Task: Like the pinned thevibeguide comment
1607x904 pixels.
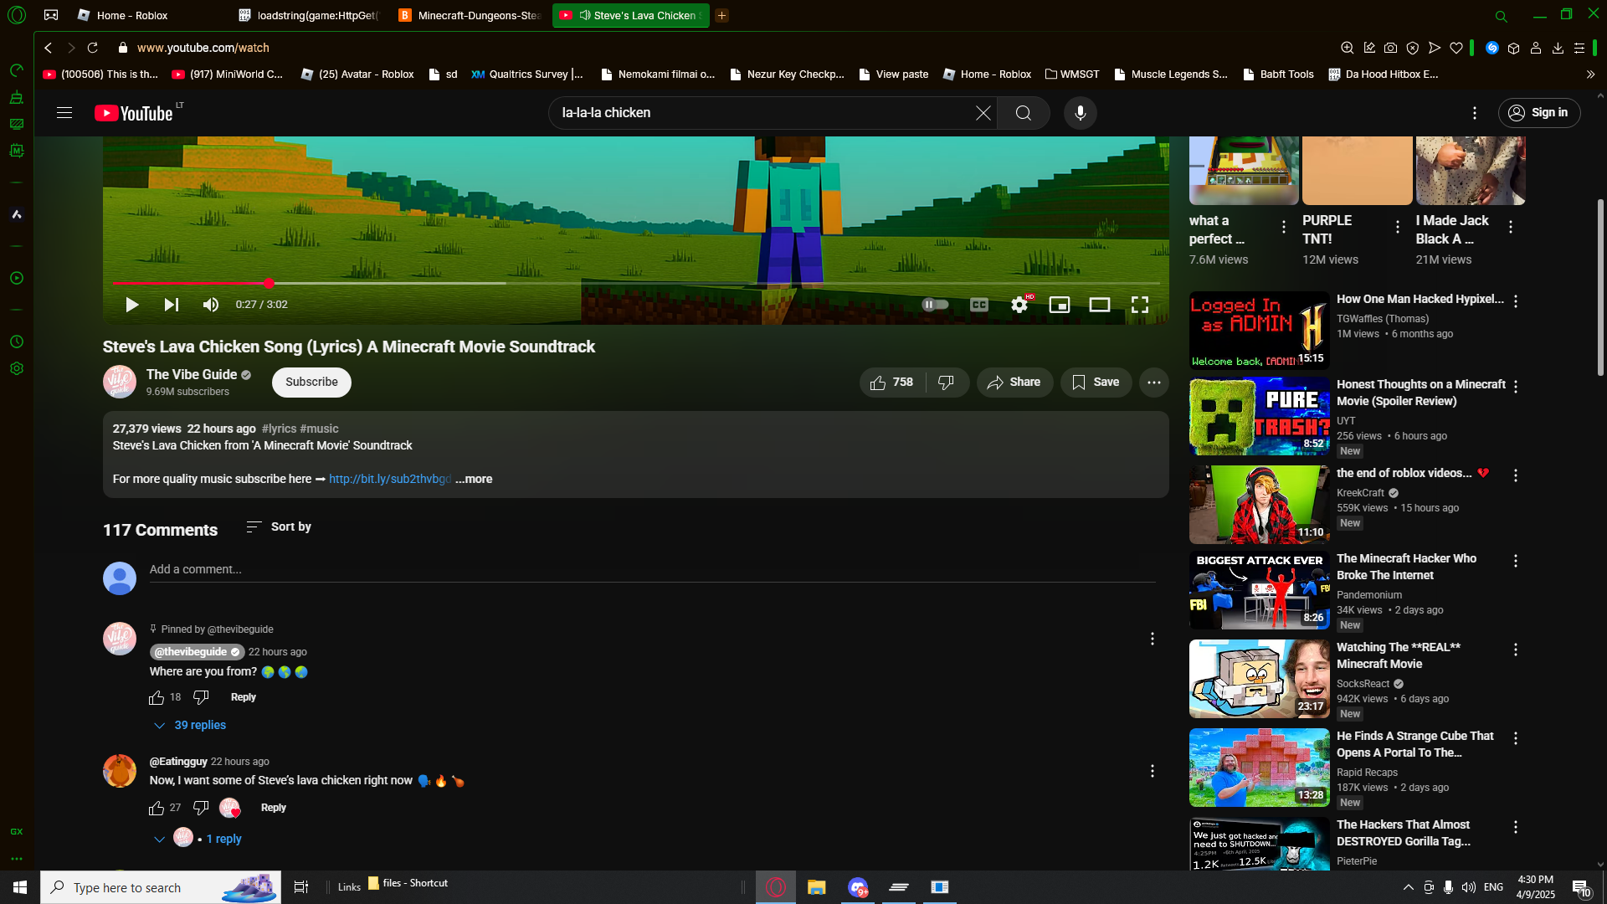Action: click(x=157, y=697)
